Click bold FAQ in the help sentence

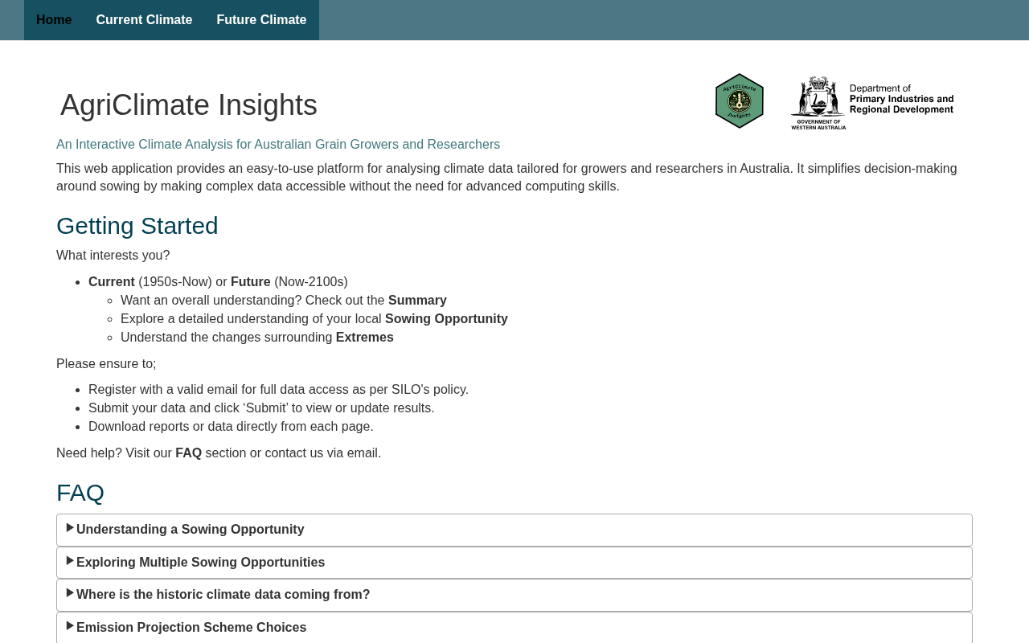click(188, 453)
